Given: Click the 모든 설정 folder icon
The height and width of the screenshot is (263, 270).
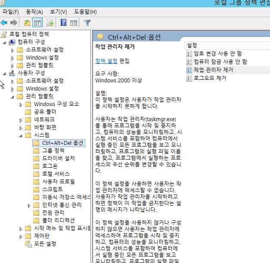Looking at the screenshot, I should (x=28, y=244).
